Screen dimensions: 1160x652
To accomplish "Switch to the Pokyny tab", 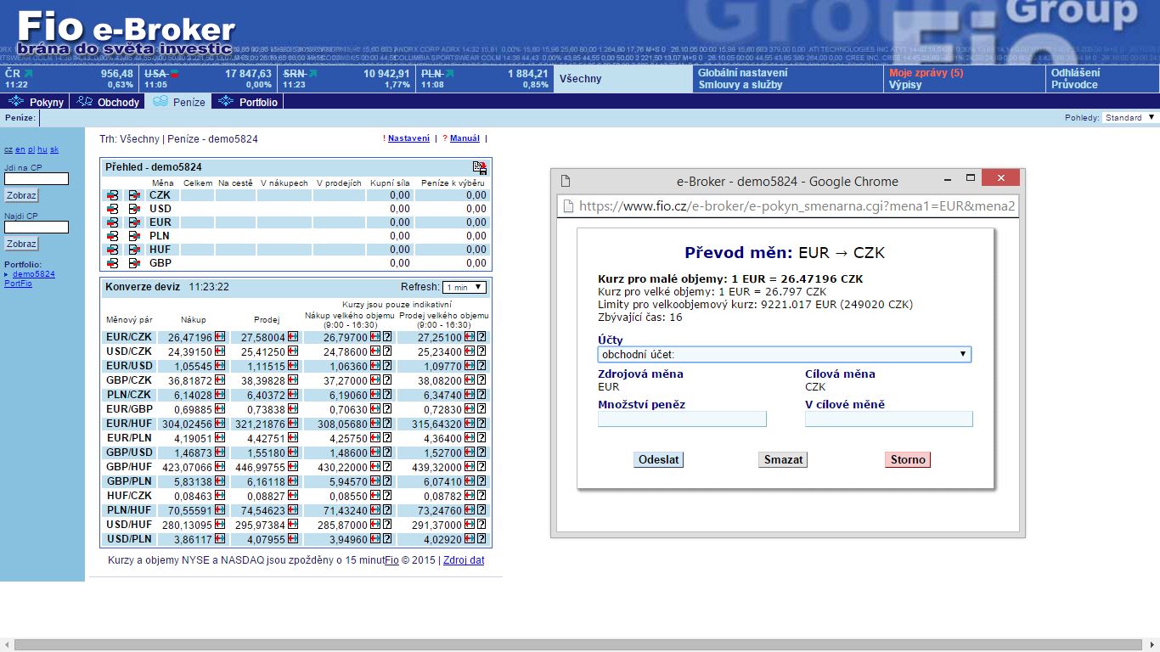I will pyautogui.click(x=36, y=102).
